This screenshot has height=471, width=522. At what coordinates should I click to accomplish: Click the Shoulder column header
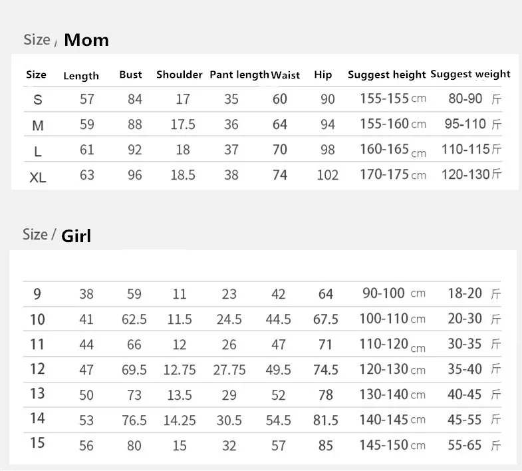point(179,75)
